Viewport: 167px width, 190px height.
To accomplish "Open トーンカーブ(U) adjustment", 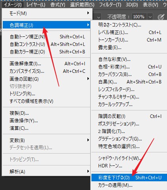I will pos(129,40).
